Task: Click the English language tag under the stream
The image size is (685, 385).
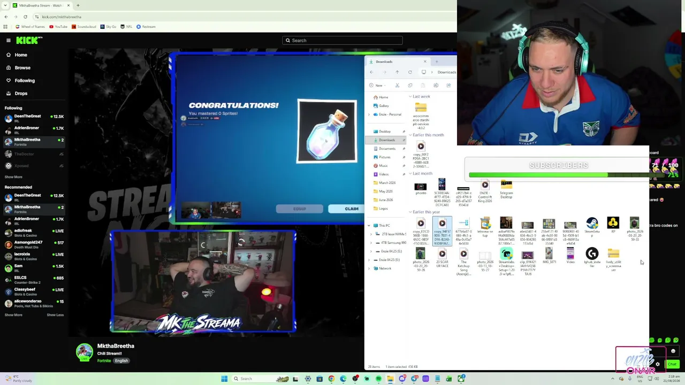Action: 121,361
